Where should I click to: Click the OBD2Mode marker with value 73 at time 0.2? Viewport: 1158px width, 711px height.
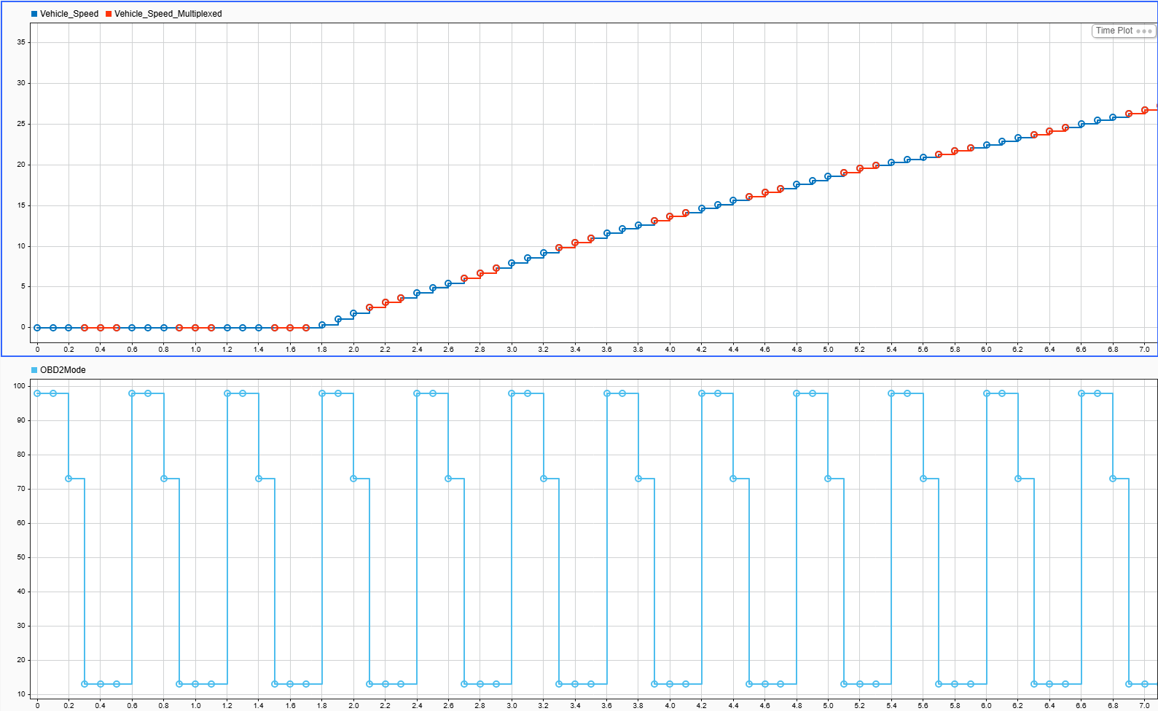[69, 479]
